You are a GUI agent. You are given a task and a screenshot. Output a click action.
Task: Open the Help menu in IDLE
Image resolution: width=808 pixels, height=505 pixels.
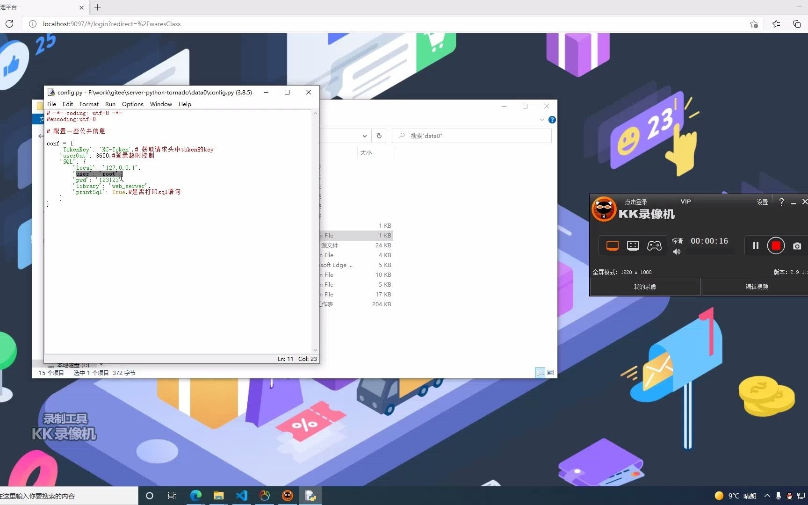[185, 104]
